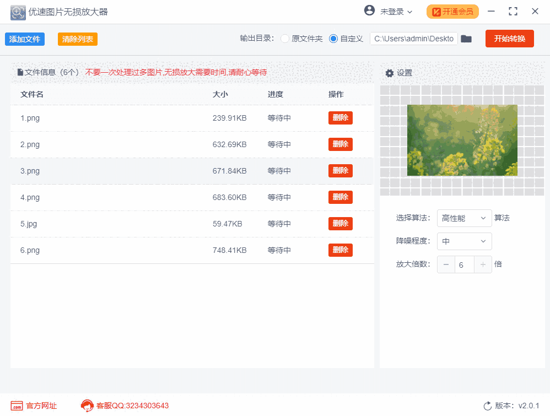Click the settings gear icon in 设置 panel

(x=389, y=72)
